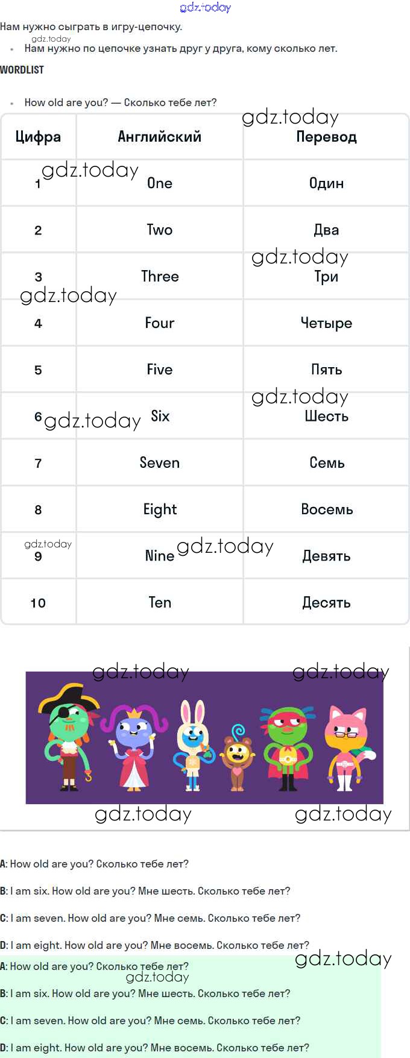Click the "Четыре" translation cell
The image size is (410, 1058).
click(326, 323)
